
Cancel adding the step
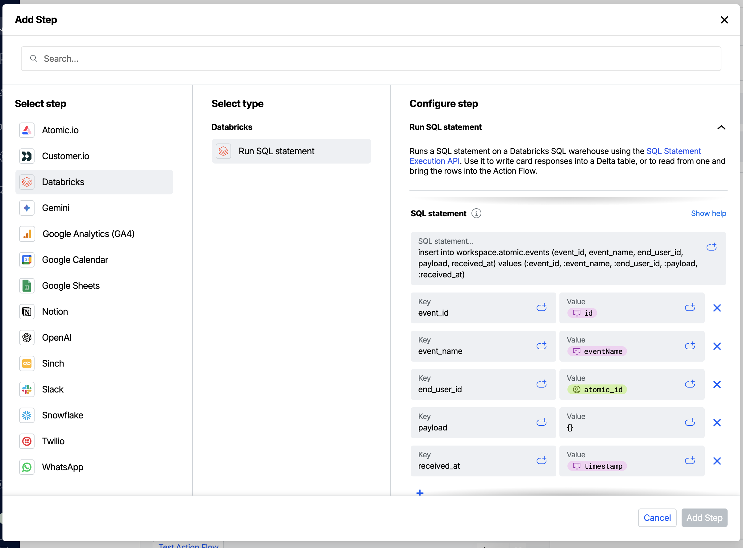tap(657, 517)
